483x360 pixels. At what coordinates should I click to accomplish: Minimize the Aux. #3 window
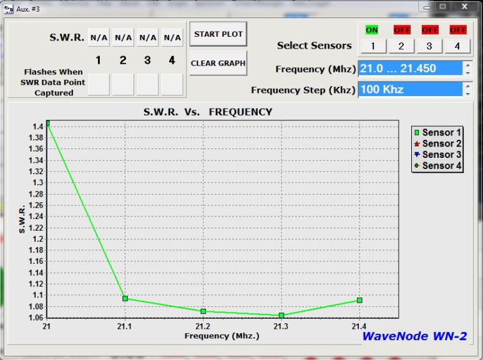[x=427, y=7]
